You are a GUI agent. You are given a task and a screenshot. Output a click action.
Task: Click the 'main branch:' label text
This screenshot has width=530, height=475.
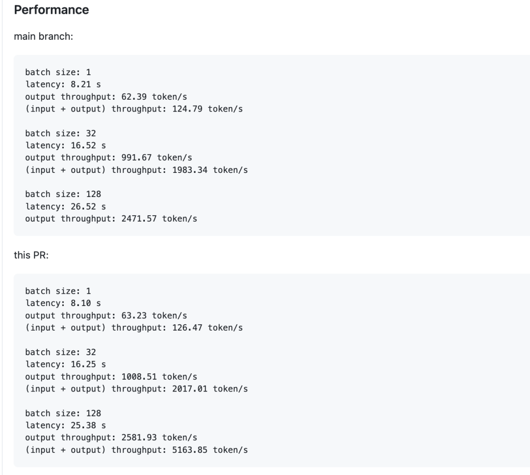point(43,37)
